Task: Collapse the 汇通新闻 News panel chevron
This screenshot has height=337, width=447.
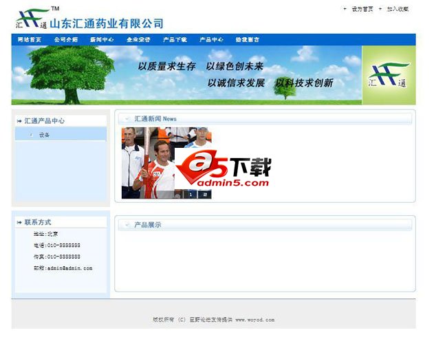Action: click(x=127, y=118)
